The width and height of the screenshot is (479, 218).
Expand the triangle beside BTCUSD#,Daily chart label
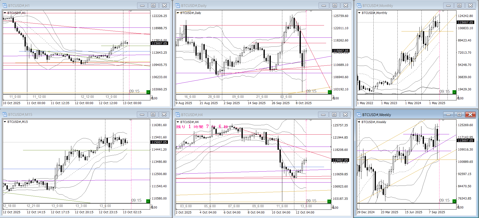(x=178, y=13)
